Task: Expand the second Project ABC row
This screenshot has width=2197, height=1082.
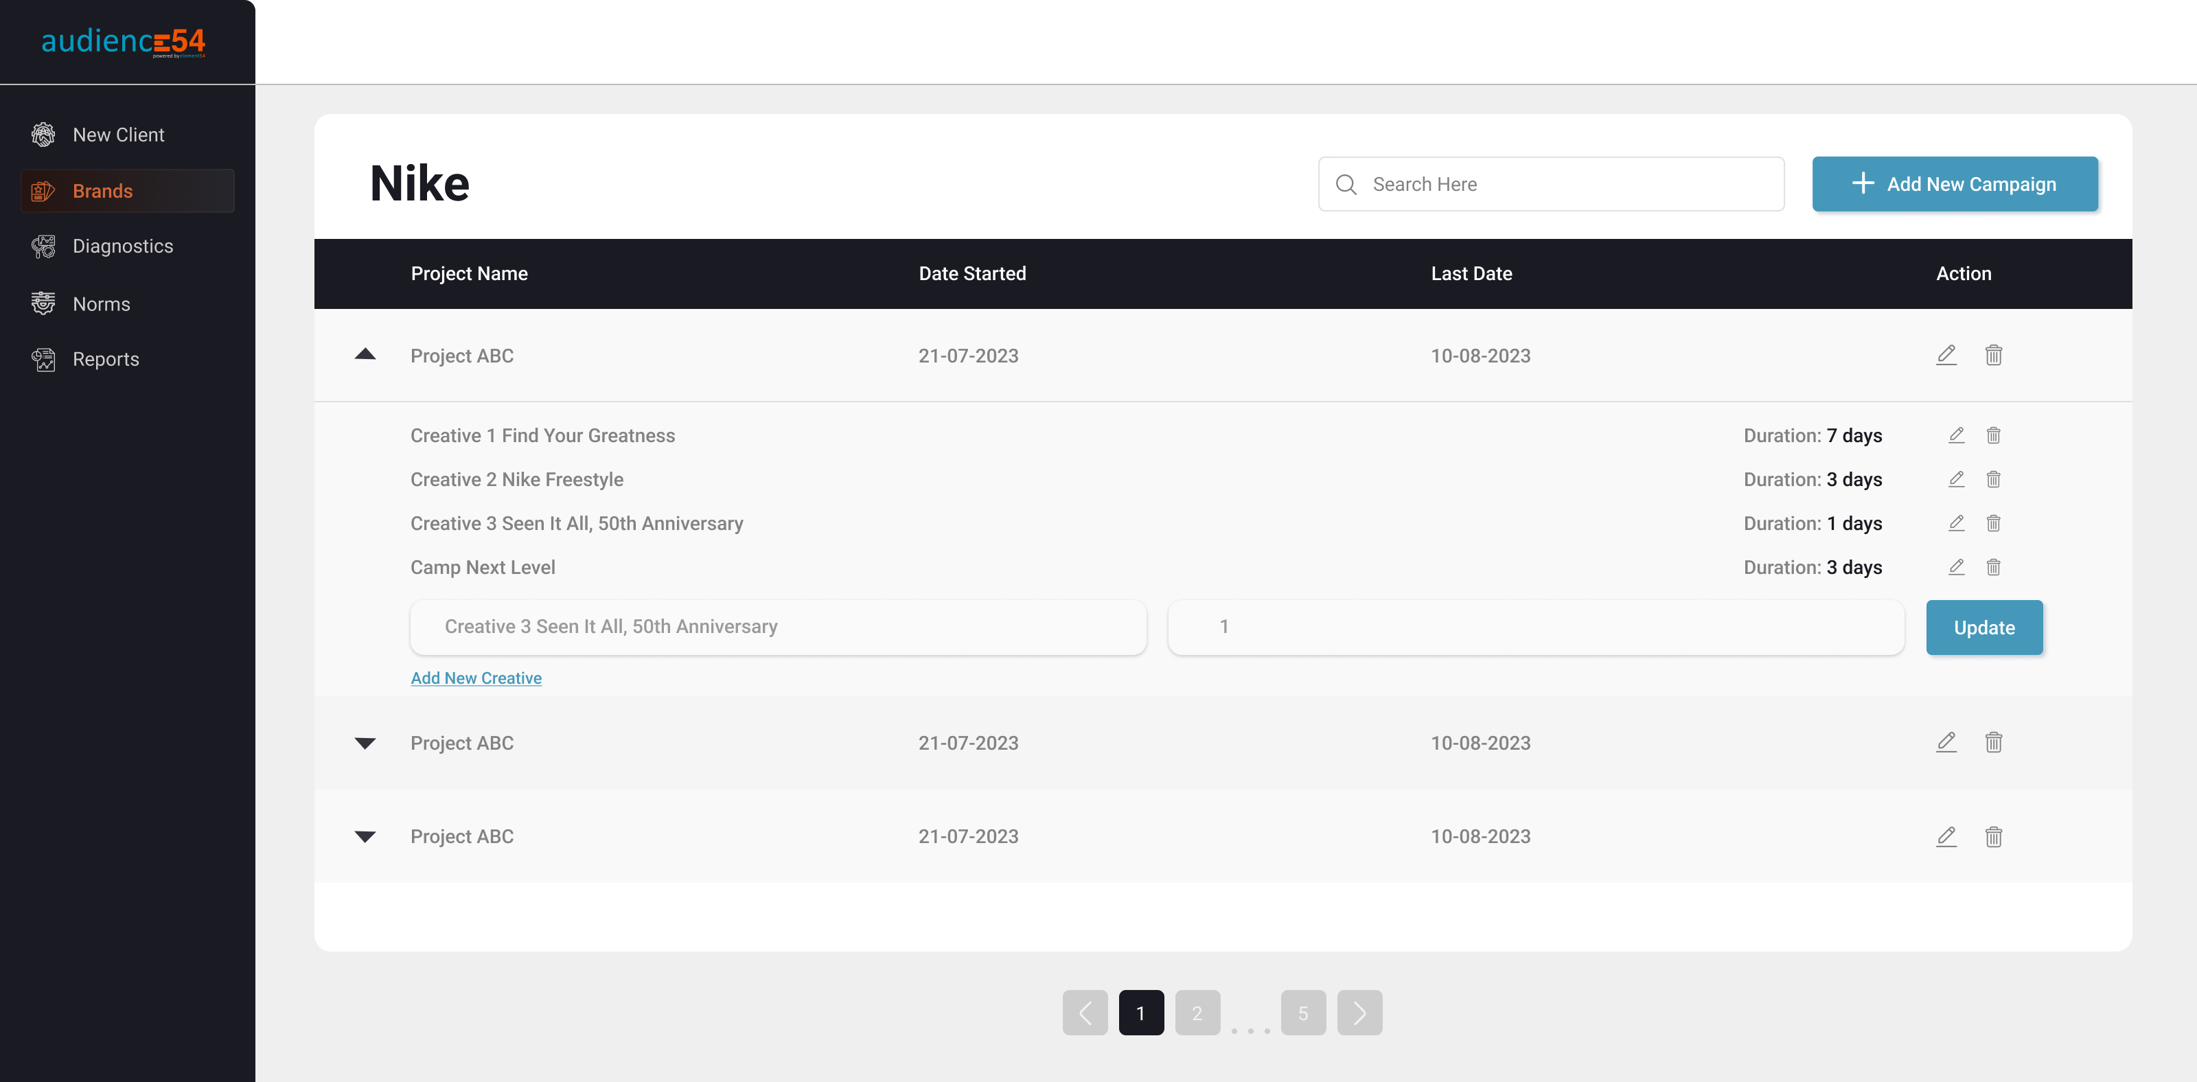Action: pyautogui.click(x=365, y=744)
